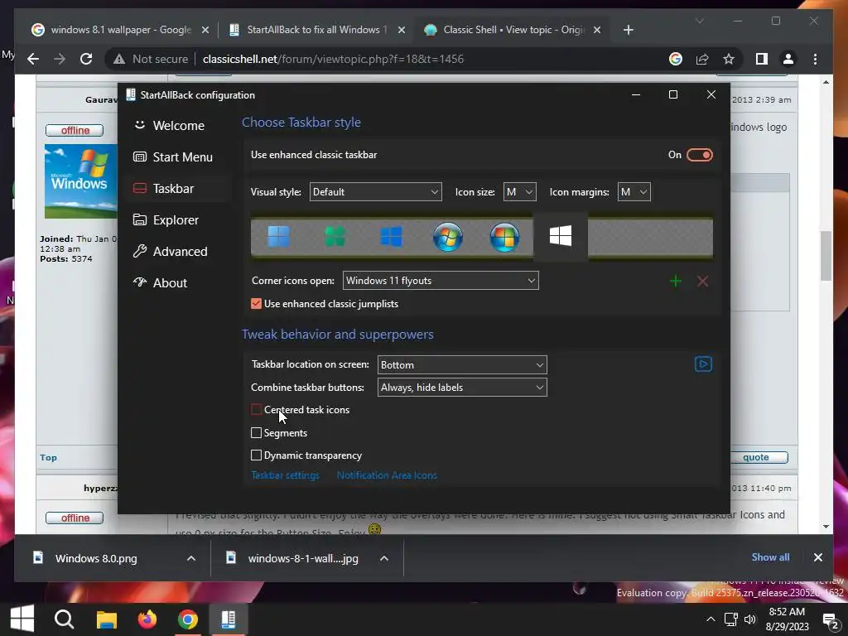Expand windows-8-1-wall jpg download options
The height and width of the screenshot is (636, 848).
[x=384, y=558]
